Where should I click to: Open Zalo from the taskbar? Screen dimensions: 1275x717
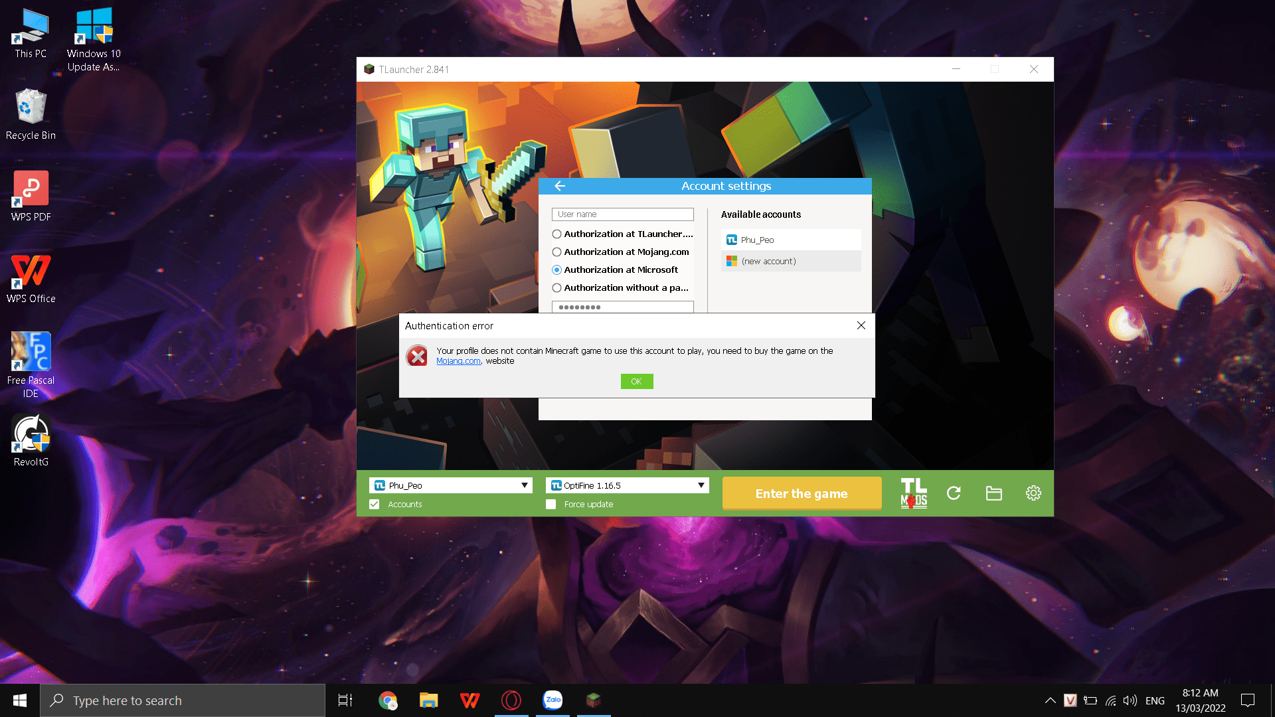(552, 700)
